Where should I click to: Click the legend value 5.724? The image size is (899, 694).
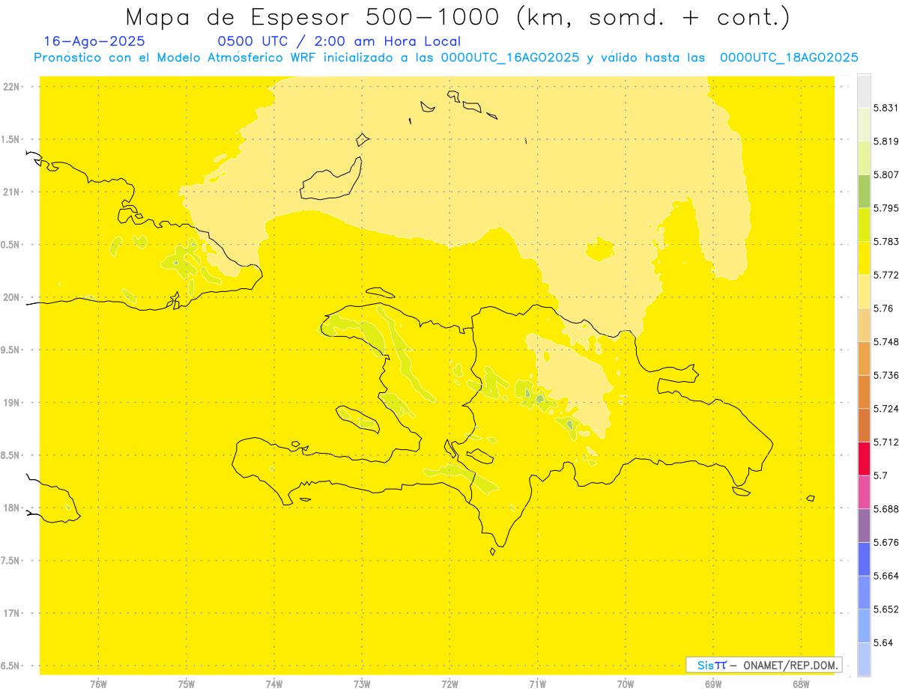click(886, 409)
